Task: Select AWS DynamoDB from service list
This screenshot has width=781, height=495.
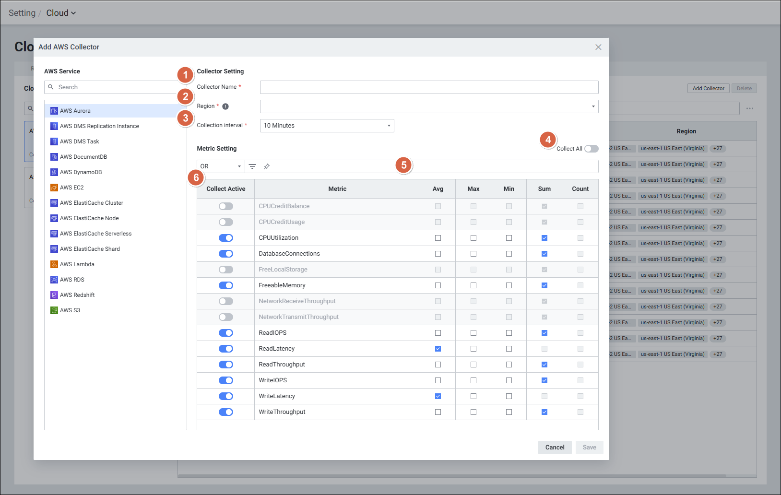Action: pos(81,172)
